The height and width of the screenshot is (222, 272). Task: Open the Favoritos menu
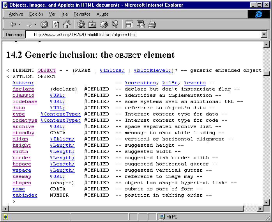(82, 14)
